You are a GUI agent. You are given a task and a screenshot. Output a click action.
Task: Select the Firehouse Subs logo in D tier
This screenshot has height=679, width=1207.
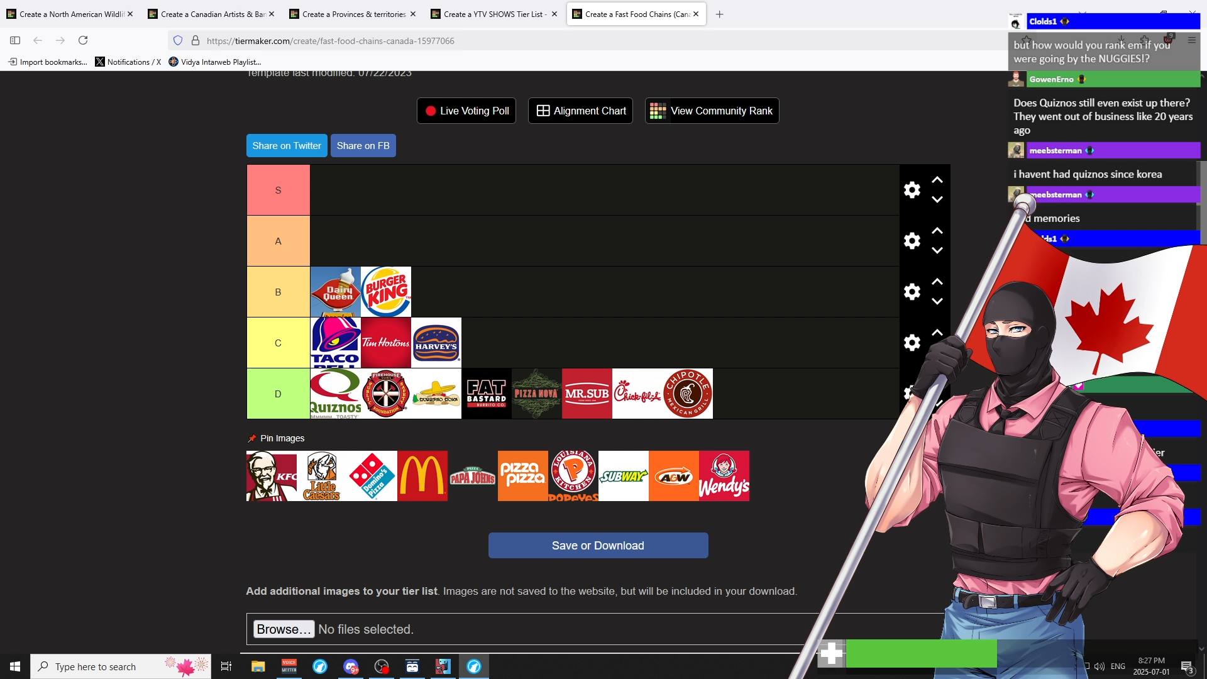click(x=385, y=394)
